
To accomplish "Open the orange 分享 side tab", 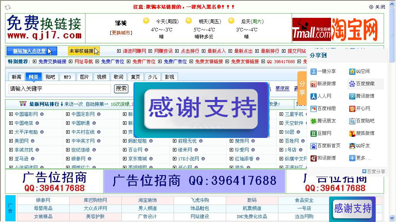I will click(x=302, y=88).
